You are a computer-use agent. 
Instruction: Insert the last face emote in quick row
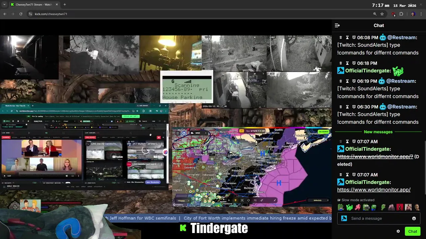[417, 207]
